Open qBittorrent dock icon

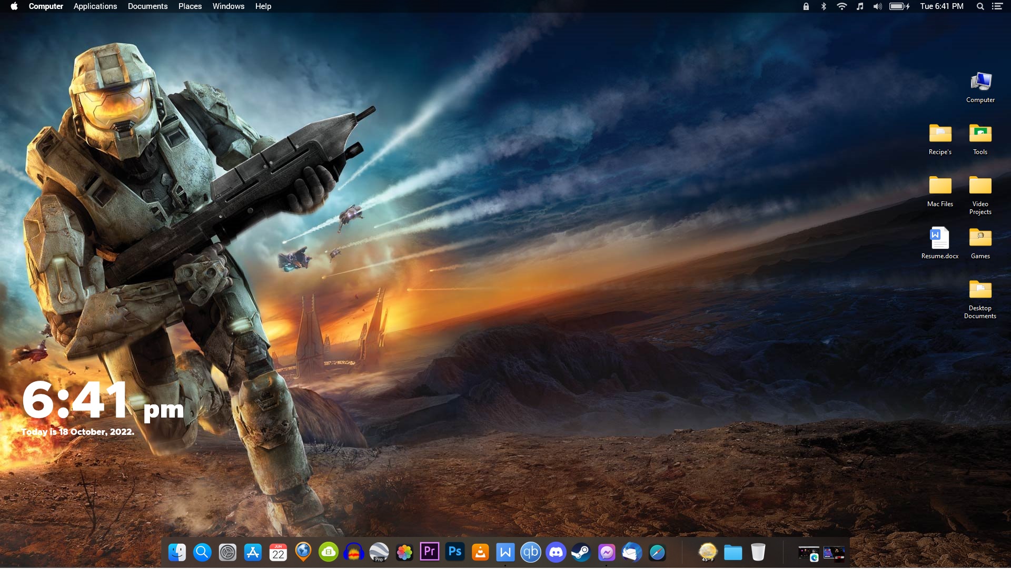(530, 552)
